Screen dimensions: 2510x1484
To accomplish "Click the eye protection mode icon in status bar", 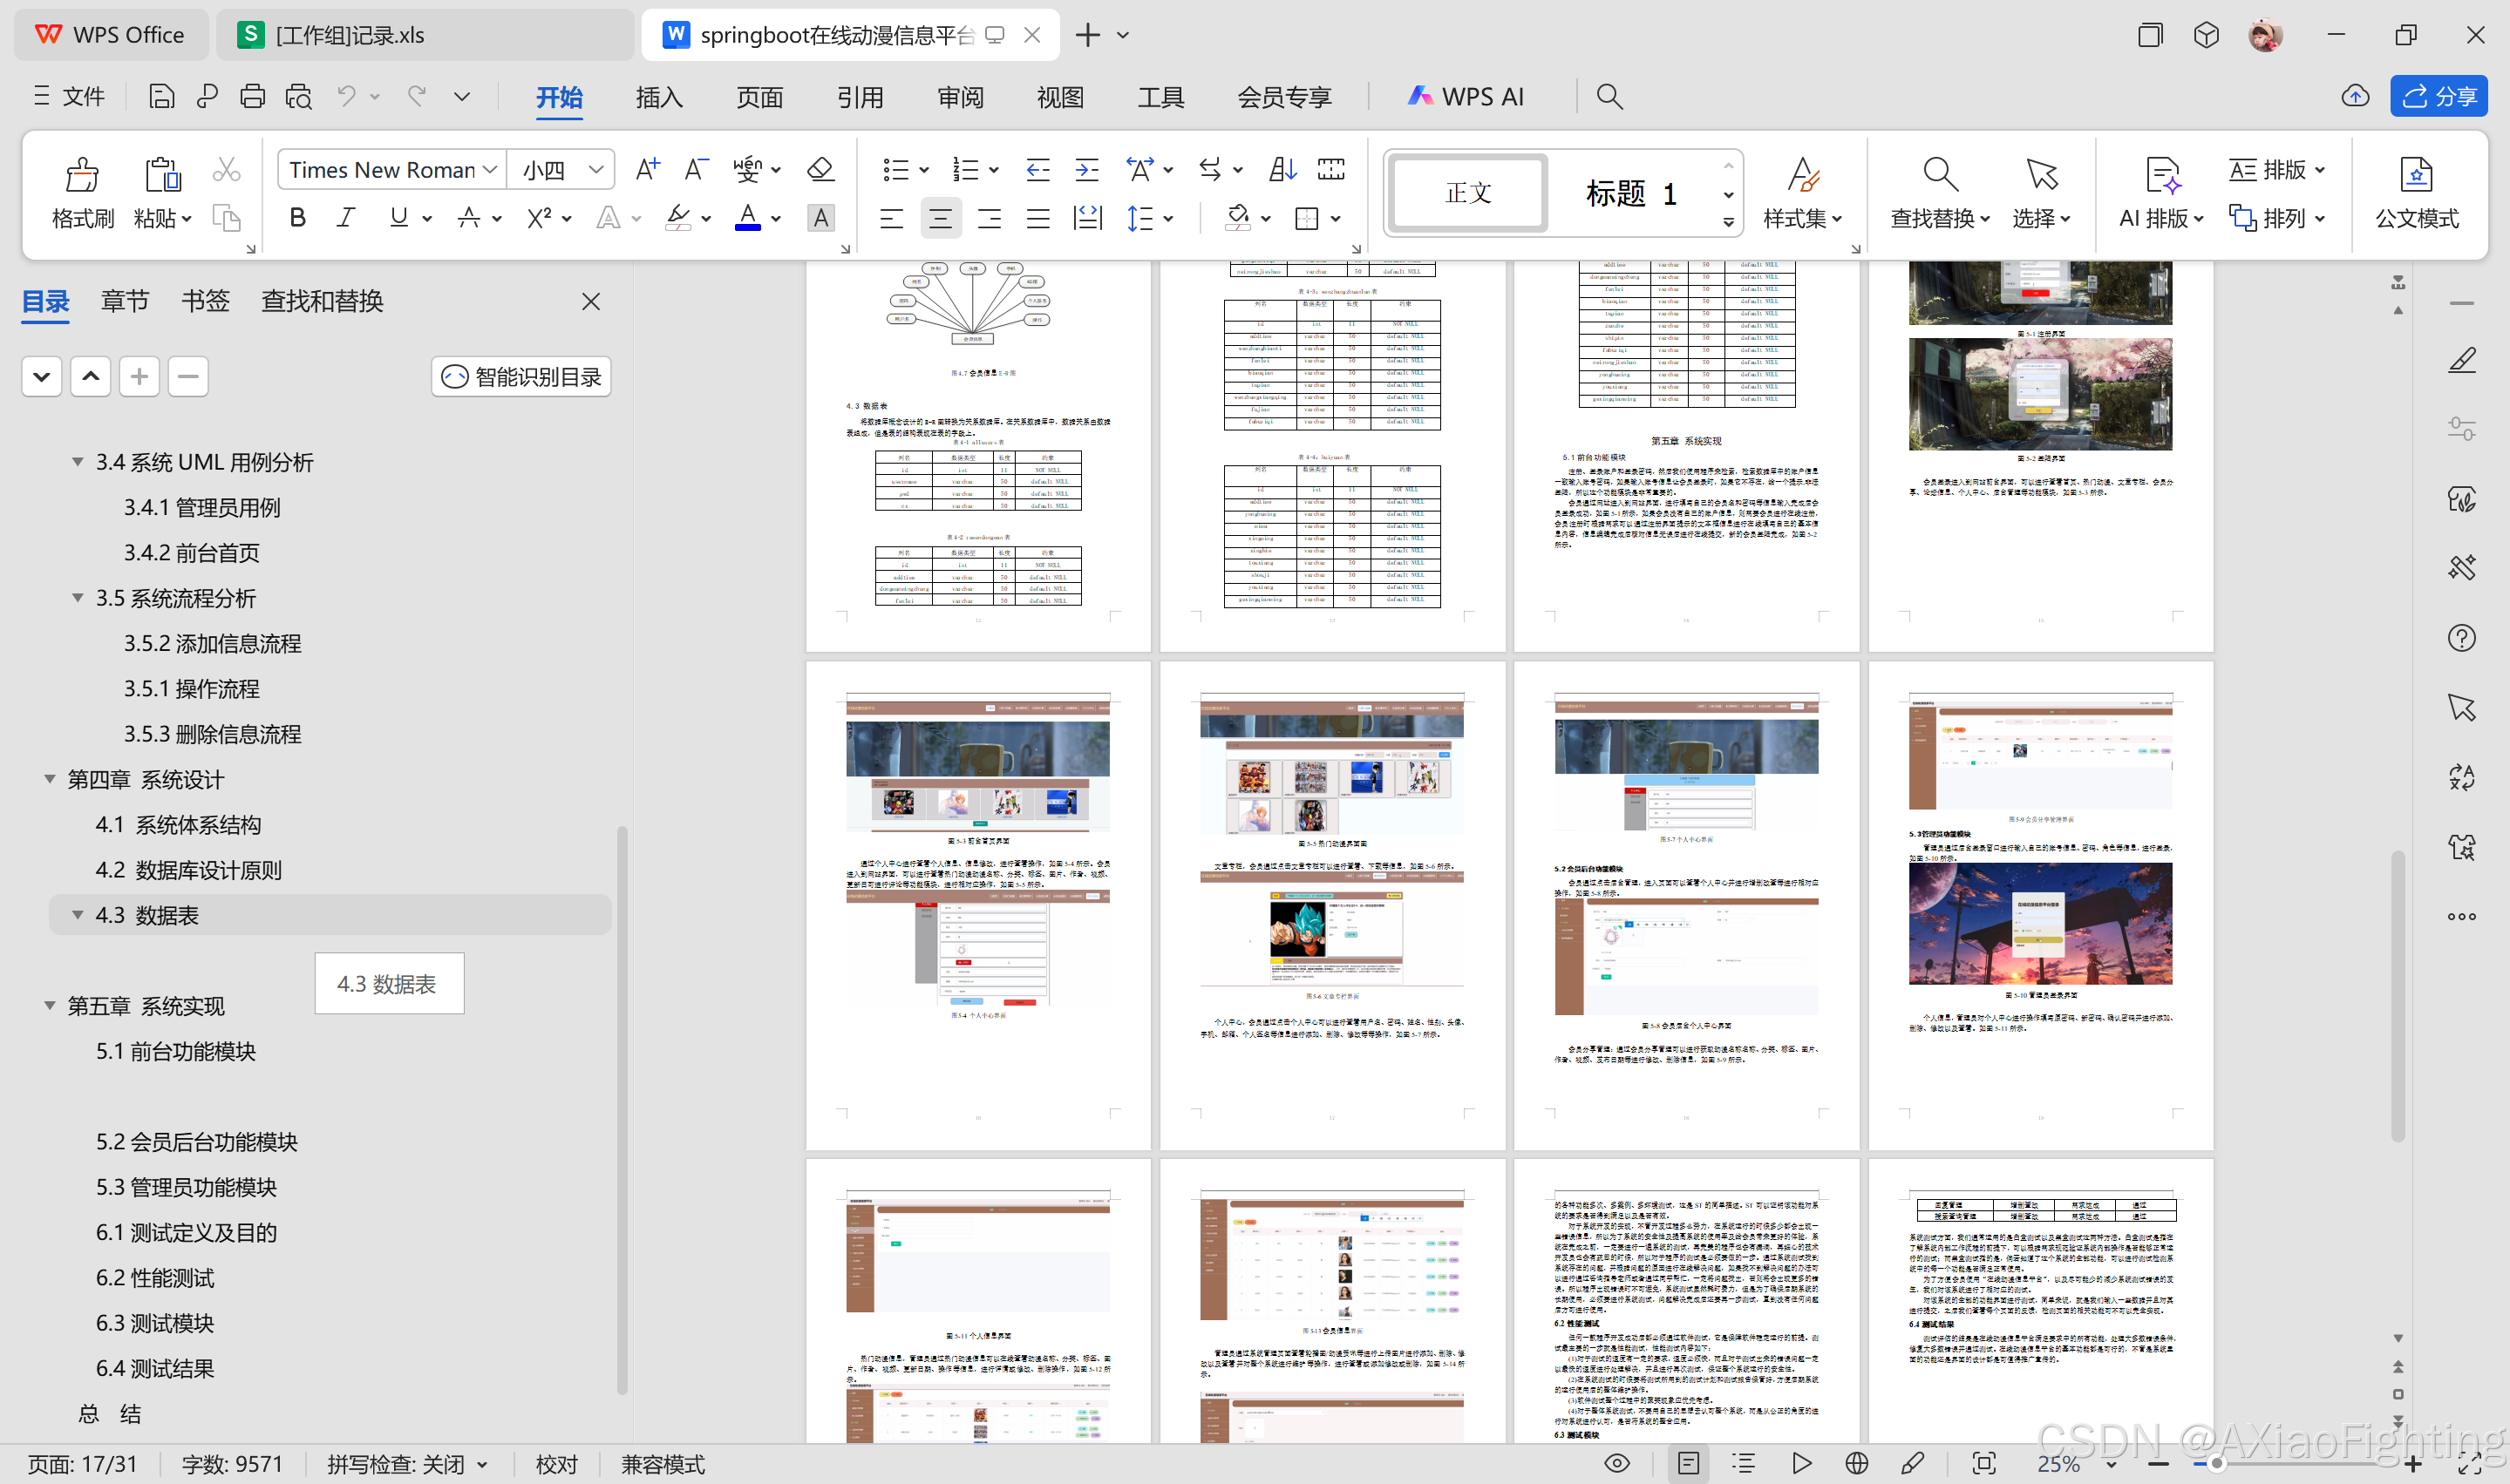I will tap(1616, 1464).
